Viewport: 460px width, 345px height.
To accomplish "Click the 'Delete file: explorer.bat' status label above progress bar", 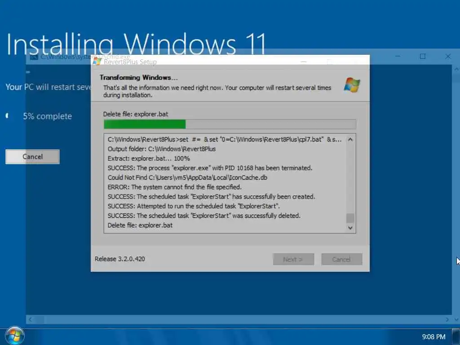I will pos(136,114).
